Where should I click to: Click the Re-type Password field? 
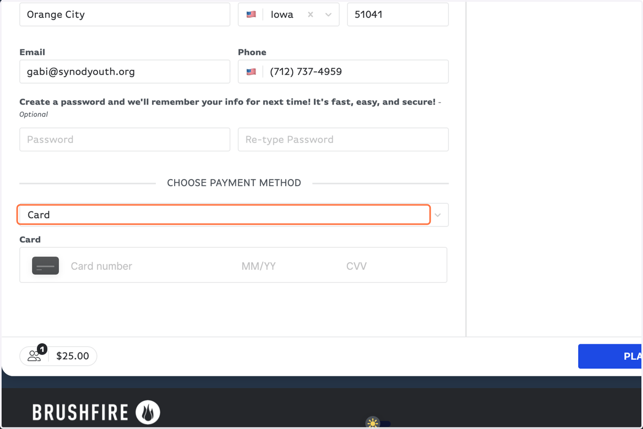[343, 139]
